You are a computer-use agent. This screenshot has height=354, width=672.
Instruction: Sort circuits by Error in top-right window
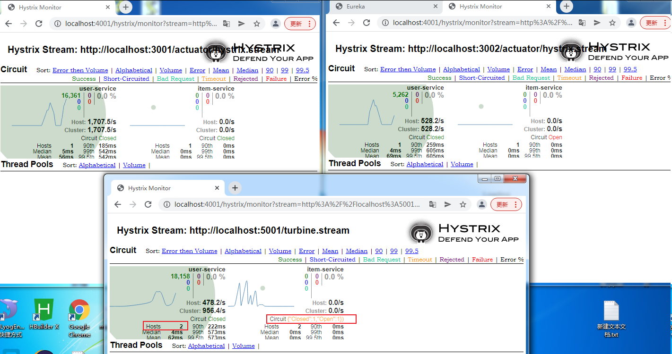(x=525, y=69)
